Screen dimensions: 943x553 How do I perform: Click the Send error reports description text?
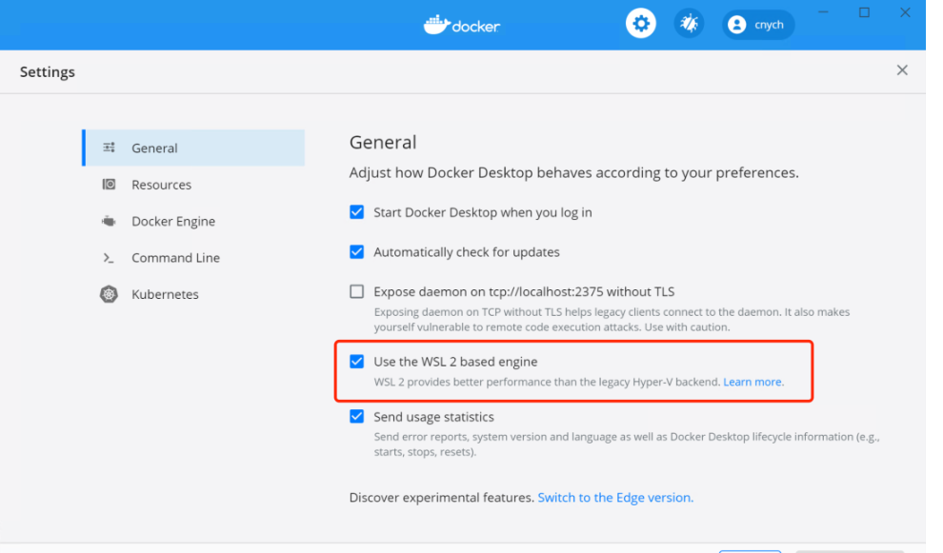pyautogui.click(x=627, y=444)
